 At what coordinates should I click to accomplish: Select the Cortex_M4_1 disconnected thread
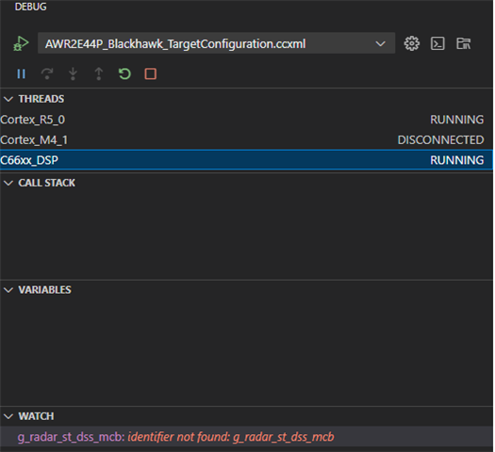click(246, 140)
